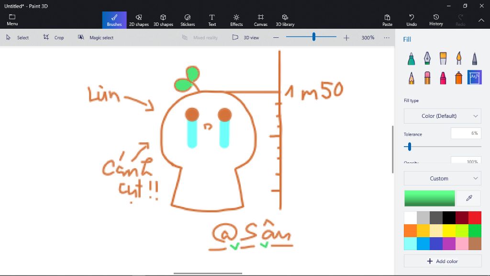This screenshot has width=490, height=276.
Task: Open the Effects tab
Action: pyautogui.click(x=236, y=20)
